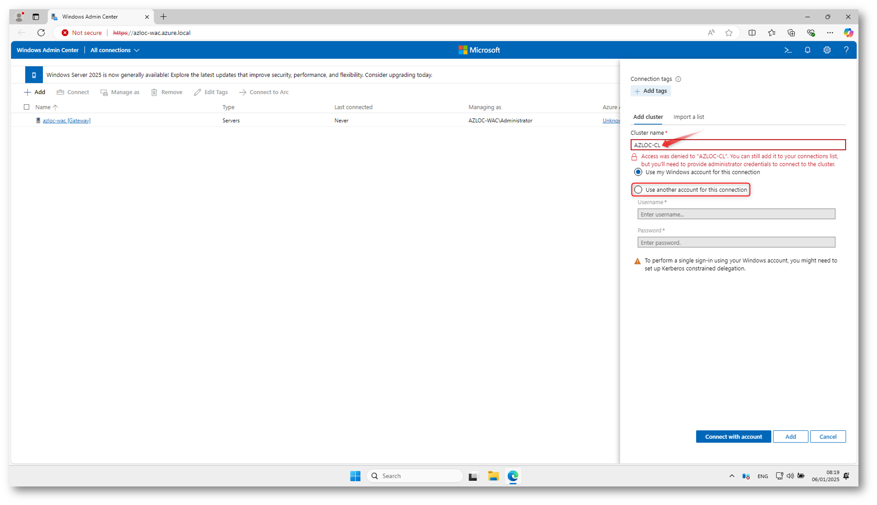Open the azloc-wac [Gateway] link
The image size is (877, 505).
[x=66, y=121]
